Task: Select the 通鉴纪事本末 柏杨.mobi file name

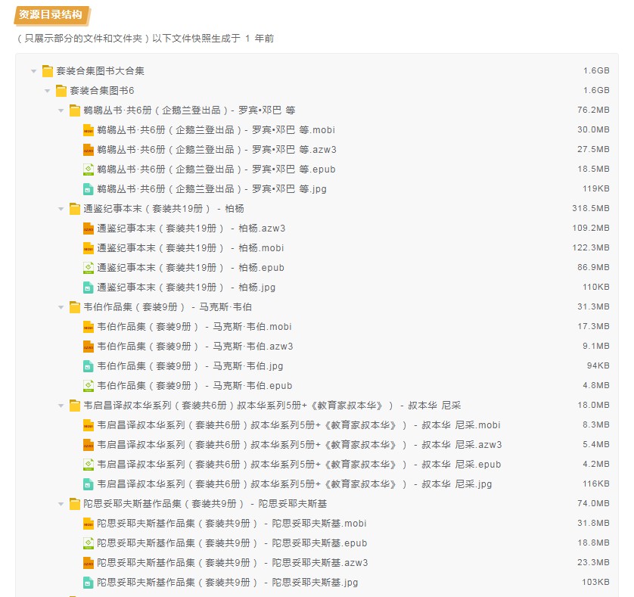Action: pos(191,248)
